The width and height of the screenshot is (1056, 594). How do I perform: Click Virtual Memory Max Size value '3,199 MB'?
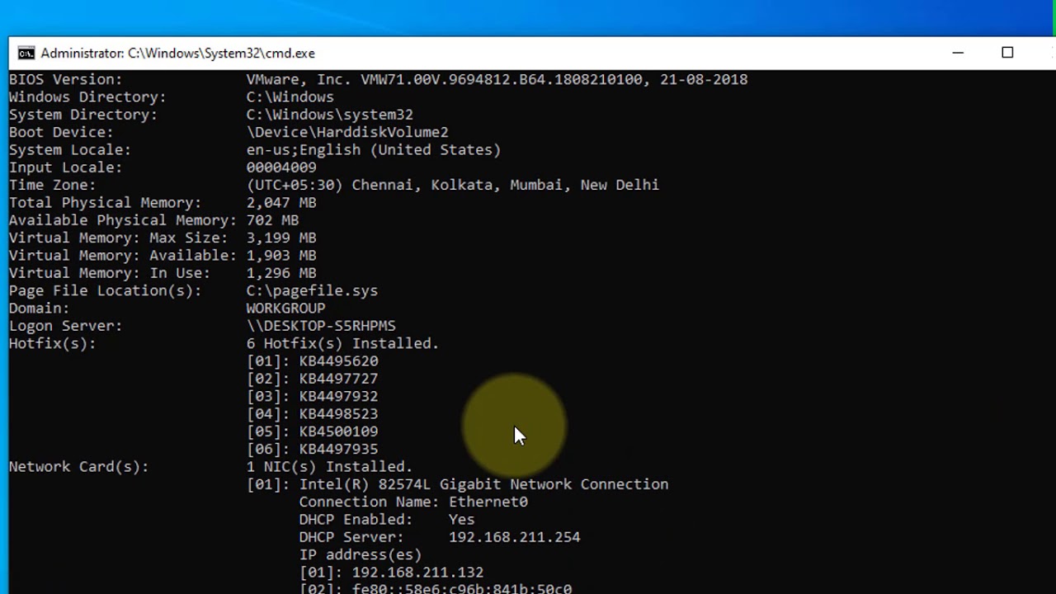pyautogui.click(x=280, y=238)
